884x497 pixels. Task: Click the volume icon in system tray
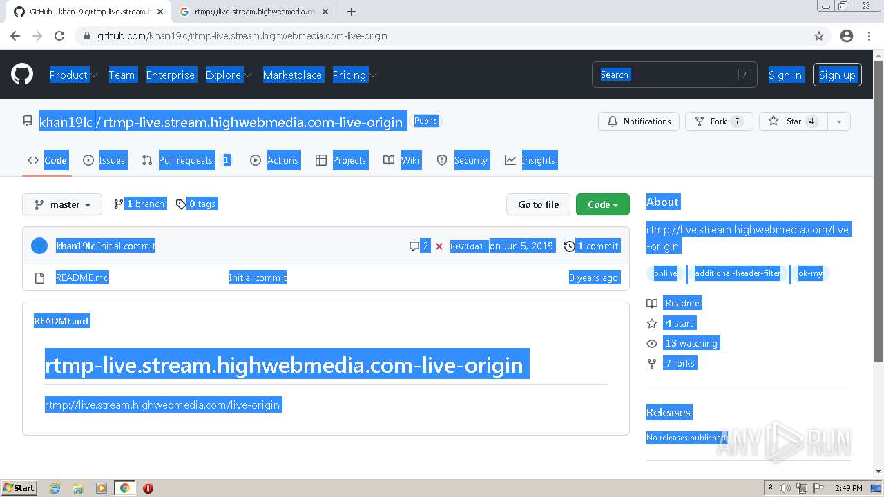[x=785, y=488]
